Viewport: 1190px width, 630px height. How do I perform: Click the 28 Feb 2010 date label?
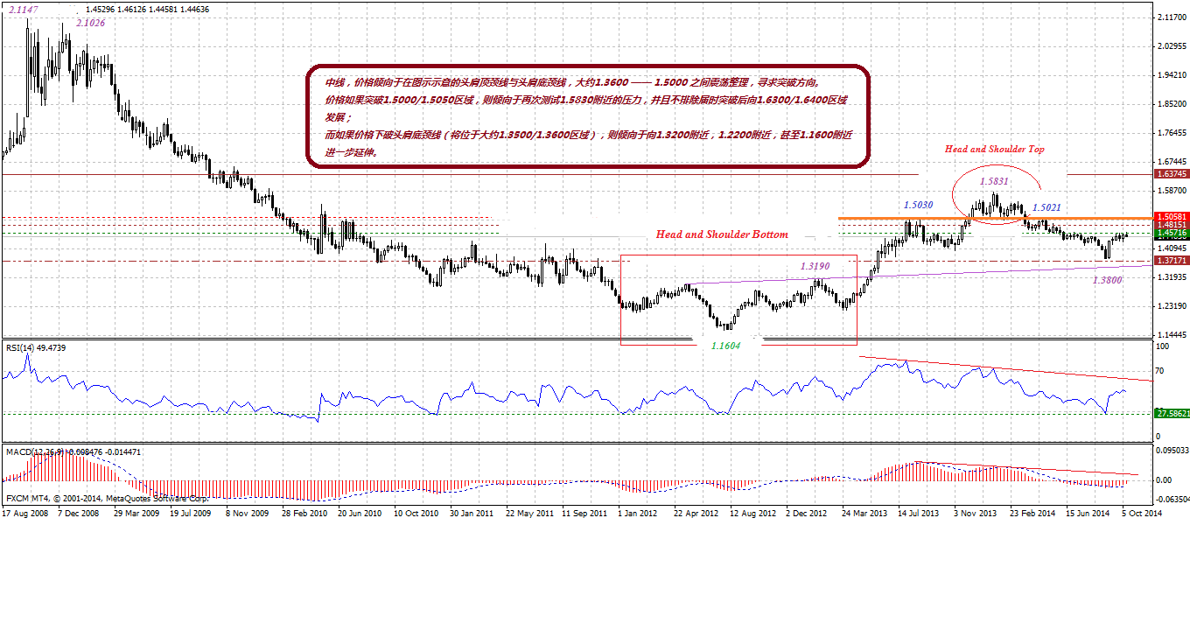[305, 514]
